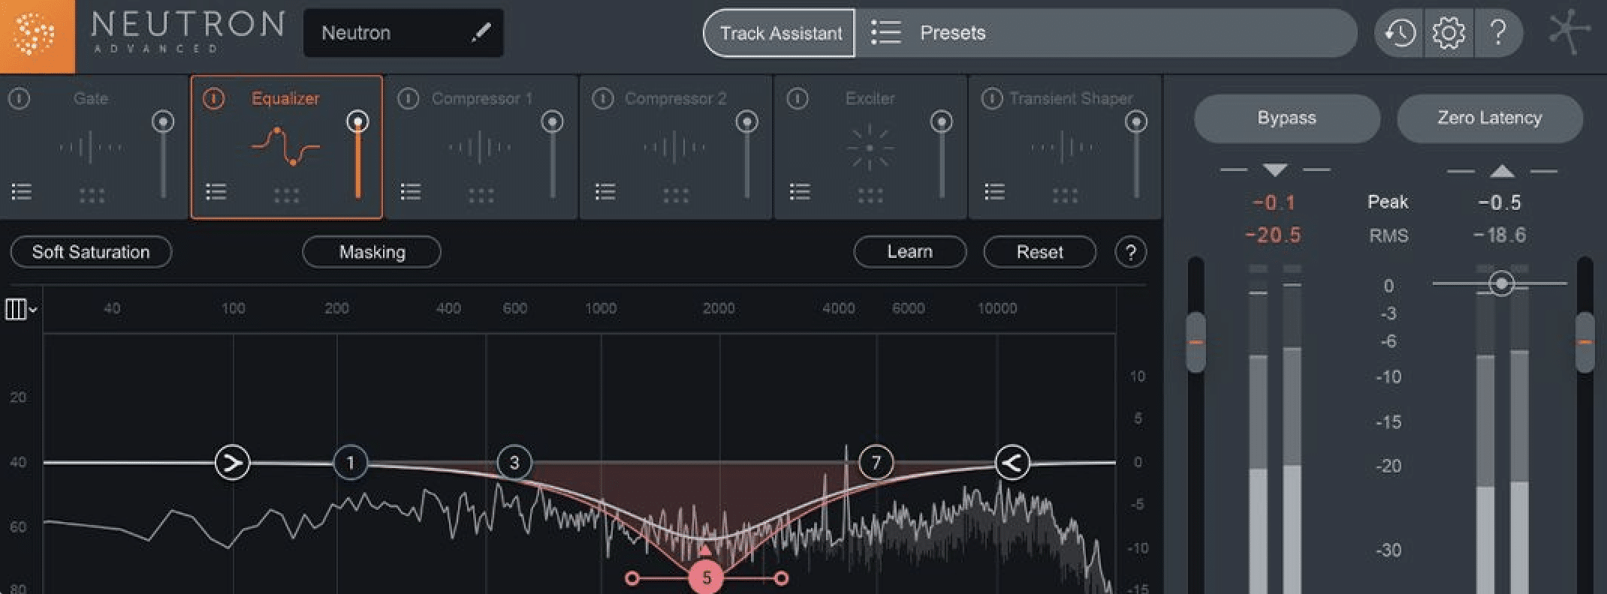The height and width of the screenshot is (594, 1607).
Task: Select the high-pass filter node on EQ curve
Action: 232,463
